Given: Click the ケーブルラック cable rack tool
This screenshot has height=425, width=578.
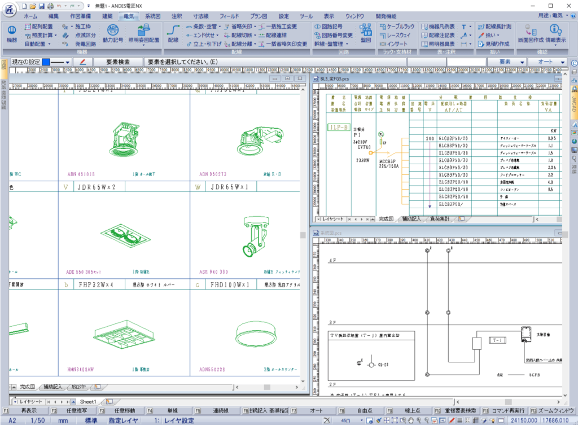Looking at the screenshot, I should tap(398, 27).
